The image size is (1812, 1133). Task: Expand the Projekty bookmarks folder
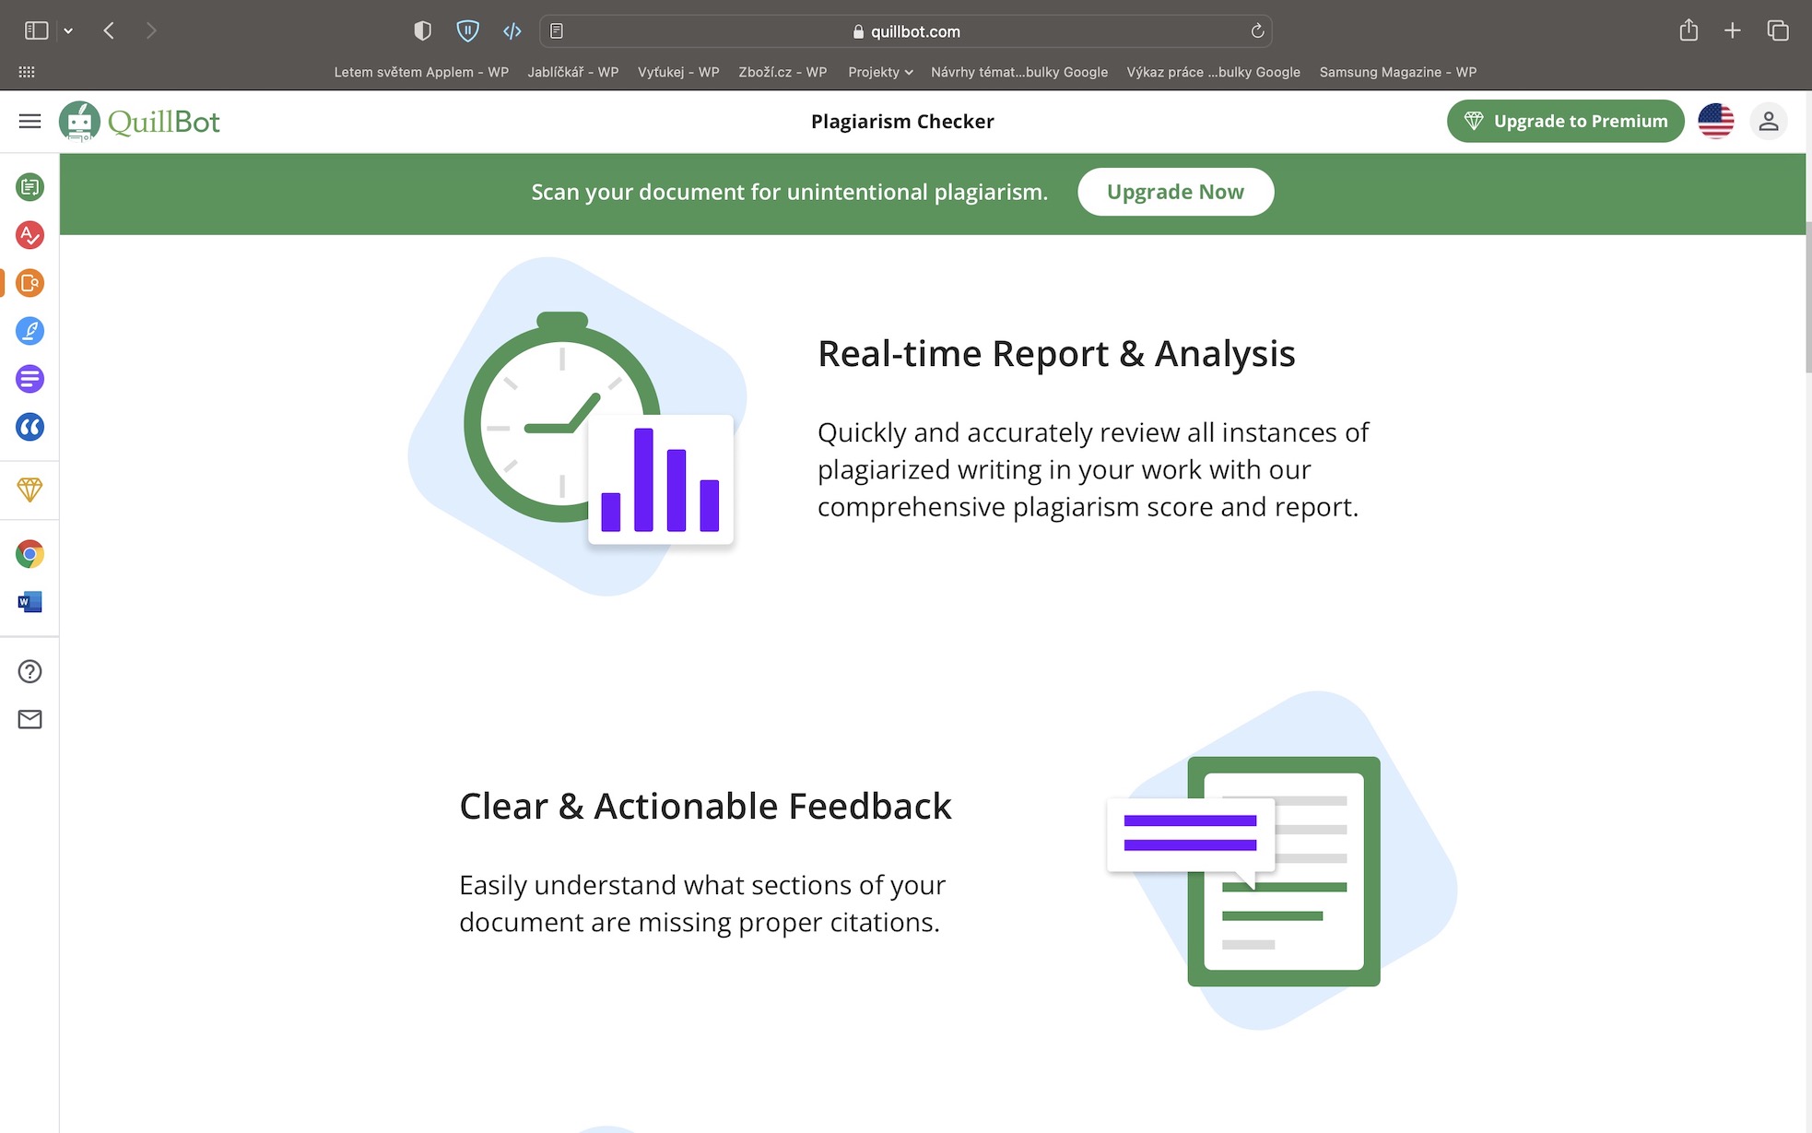pyautogui.click(x=879, y=72)
